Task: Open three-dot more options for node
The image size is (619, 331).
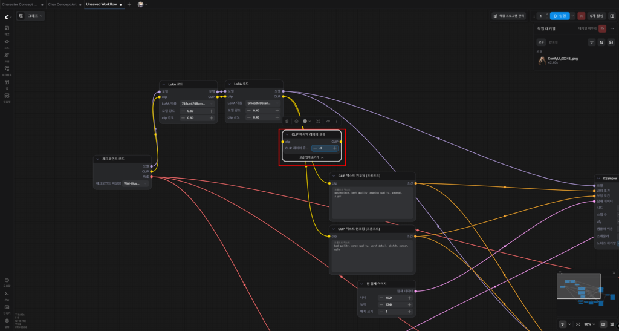Action: 337,121
